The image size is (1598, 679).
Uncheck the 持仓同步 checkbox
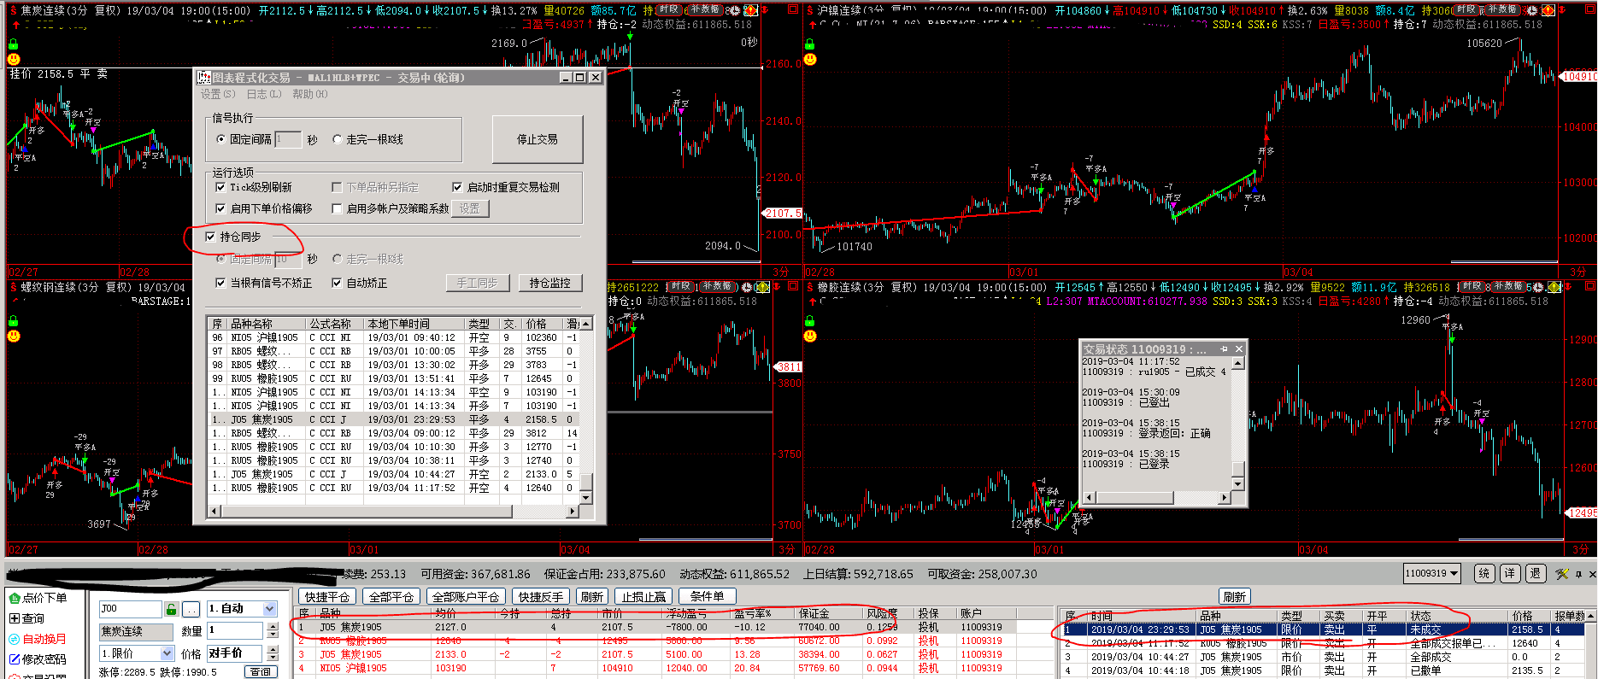point(210,237)
